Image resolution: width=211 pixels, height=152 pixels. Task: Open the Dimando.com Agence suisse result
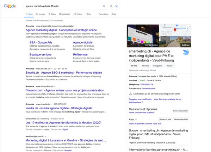(x=64, y=90)
